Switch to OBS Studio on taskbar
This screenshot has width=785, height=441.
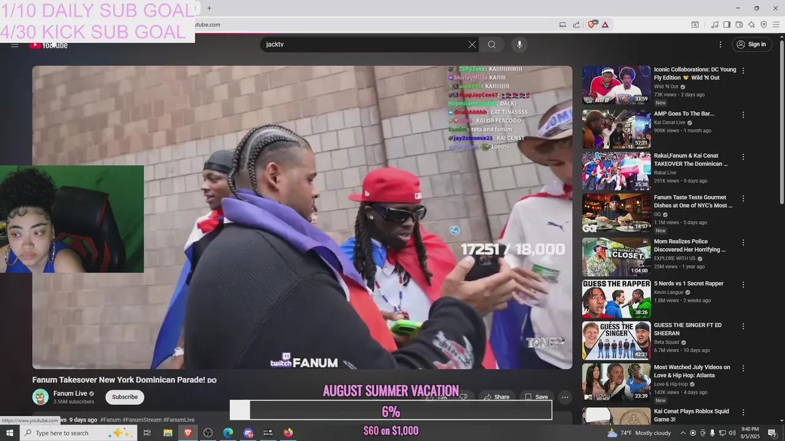pyautogui.click(x=208, y=433)
